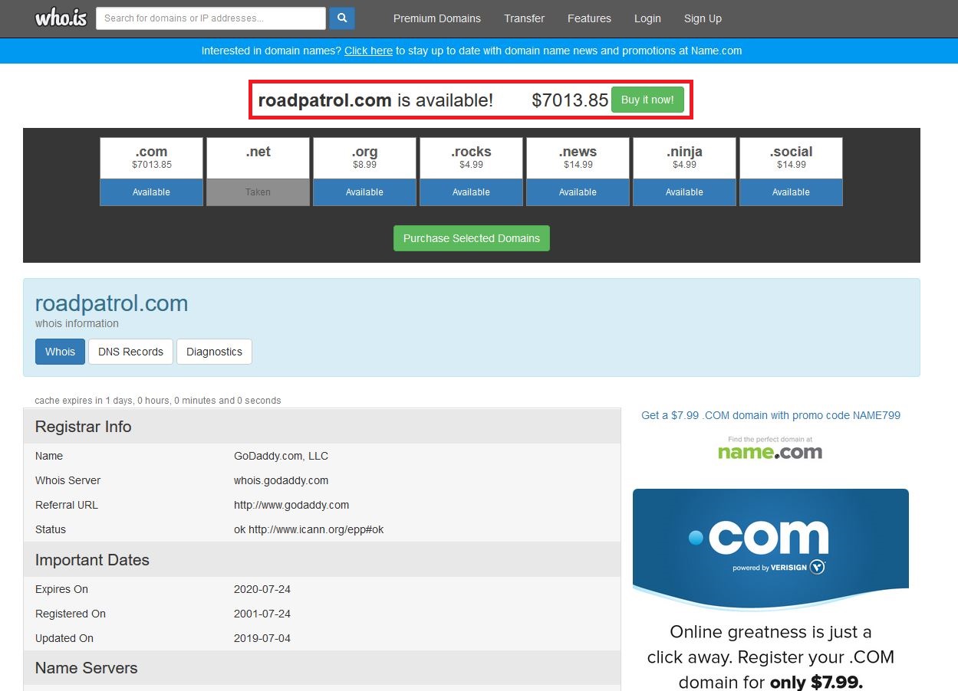Open the Sign Up page
The width and height of the screenshot is (958, 691).
(x=703, y=18)
